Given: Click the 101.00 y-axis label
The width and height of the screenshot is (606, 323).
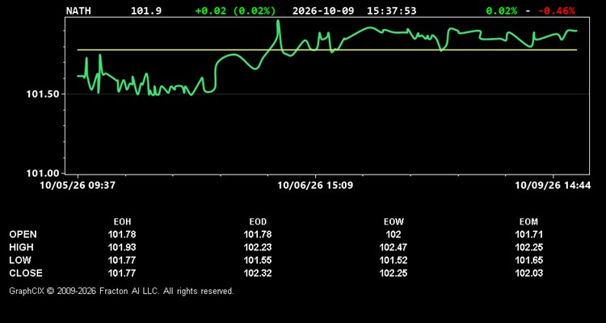Looking at the screenshot, I should coord(43,174).
